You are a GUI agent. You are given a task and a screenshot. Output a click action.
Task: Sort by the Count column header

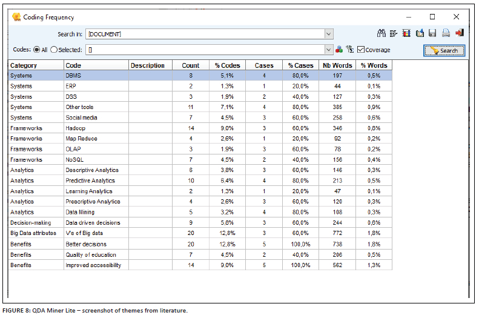tap(190, 65)
